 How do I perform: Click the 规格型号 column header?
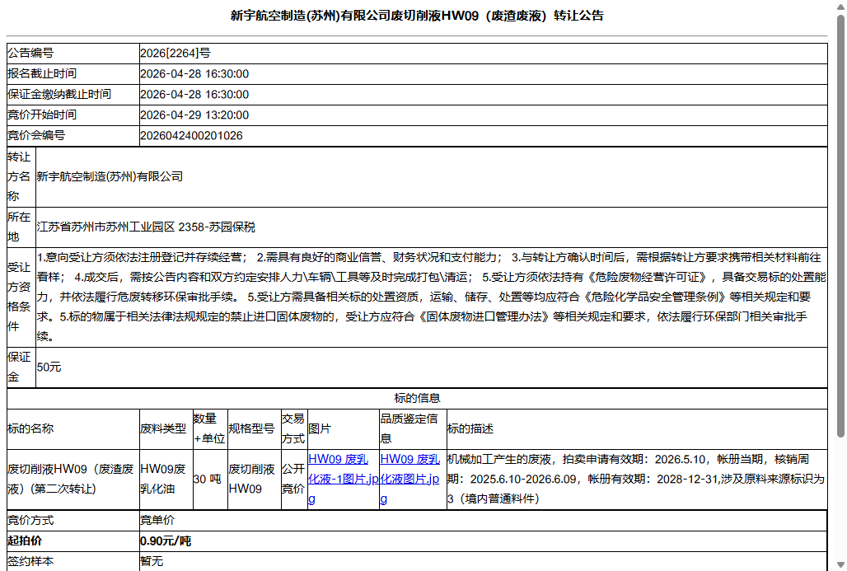click(255, 429)
